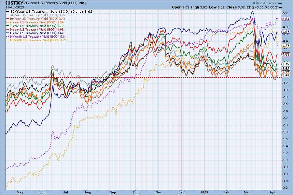Click the 3.75 last-value tag

coord(286,64)
